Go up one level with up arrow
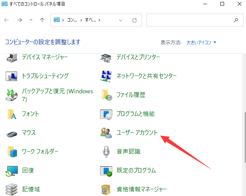Viewport: 246px width, 196px height. [x=42, y=20]
